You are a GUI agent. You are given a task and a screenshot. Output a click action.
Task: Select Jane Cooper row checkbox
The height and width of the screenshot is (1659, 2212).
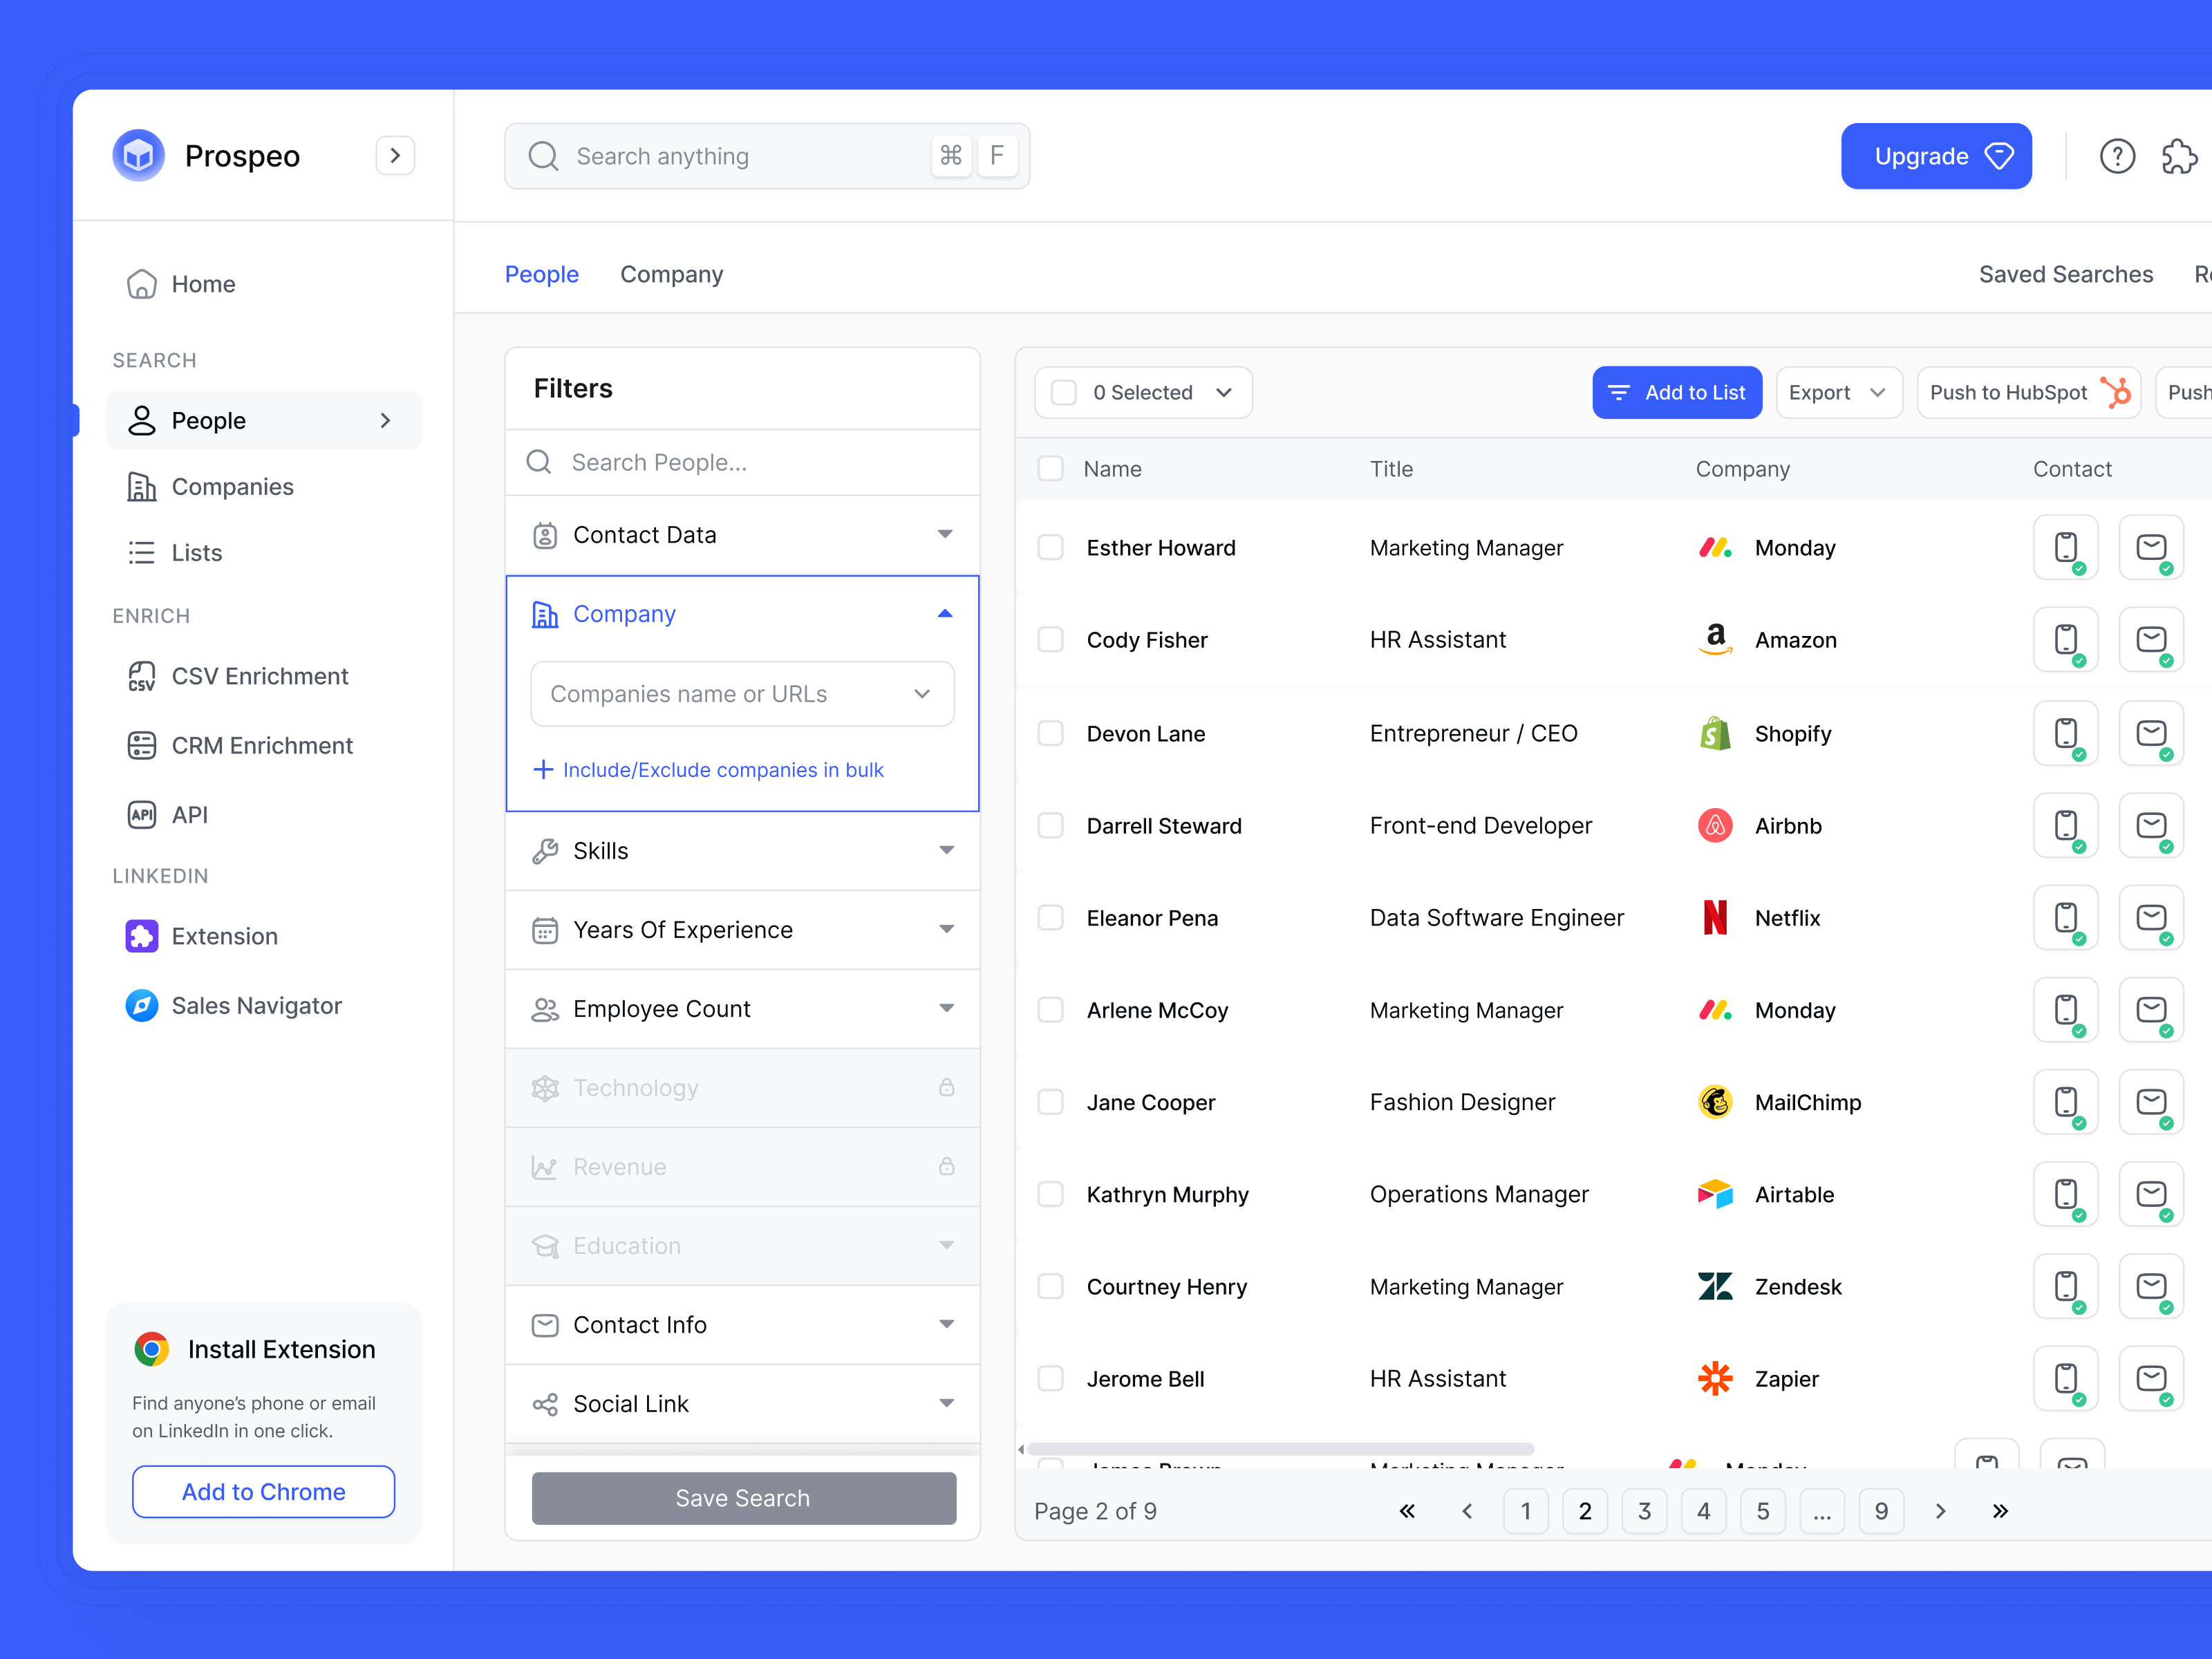tap(1050, 1102)
